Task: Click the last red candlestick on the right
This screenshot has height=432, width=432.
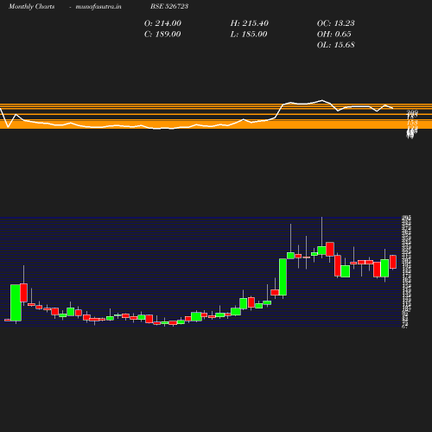Action: pos(393,262)
